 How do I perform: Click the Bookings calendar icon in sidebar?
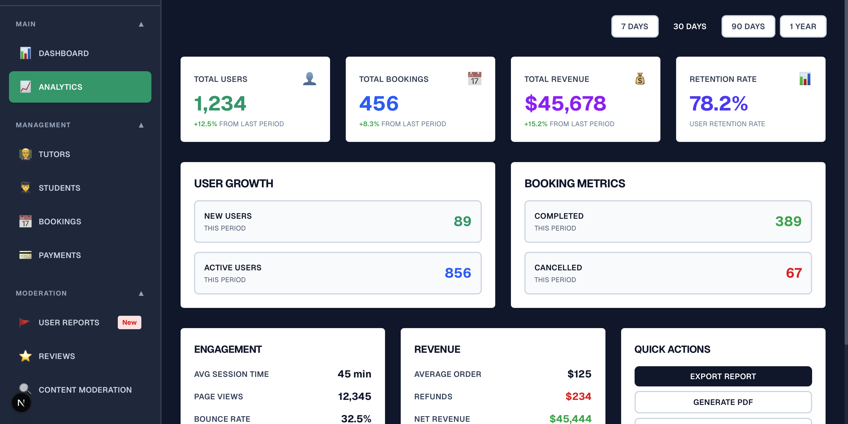[25, 222]
